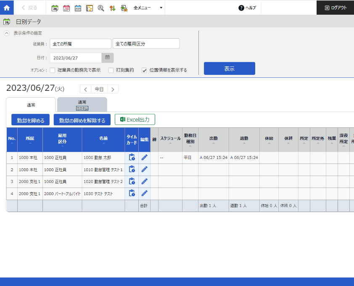The height and width of the screenshot is (286, 354).
Task: Edit the row of 1010 勤怠管理 テスト1
Action: [145, 169]
